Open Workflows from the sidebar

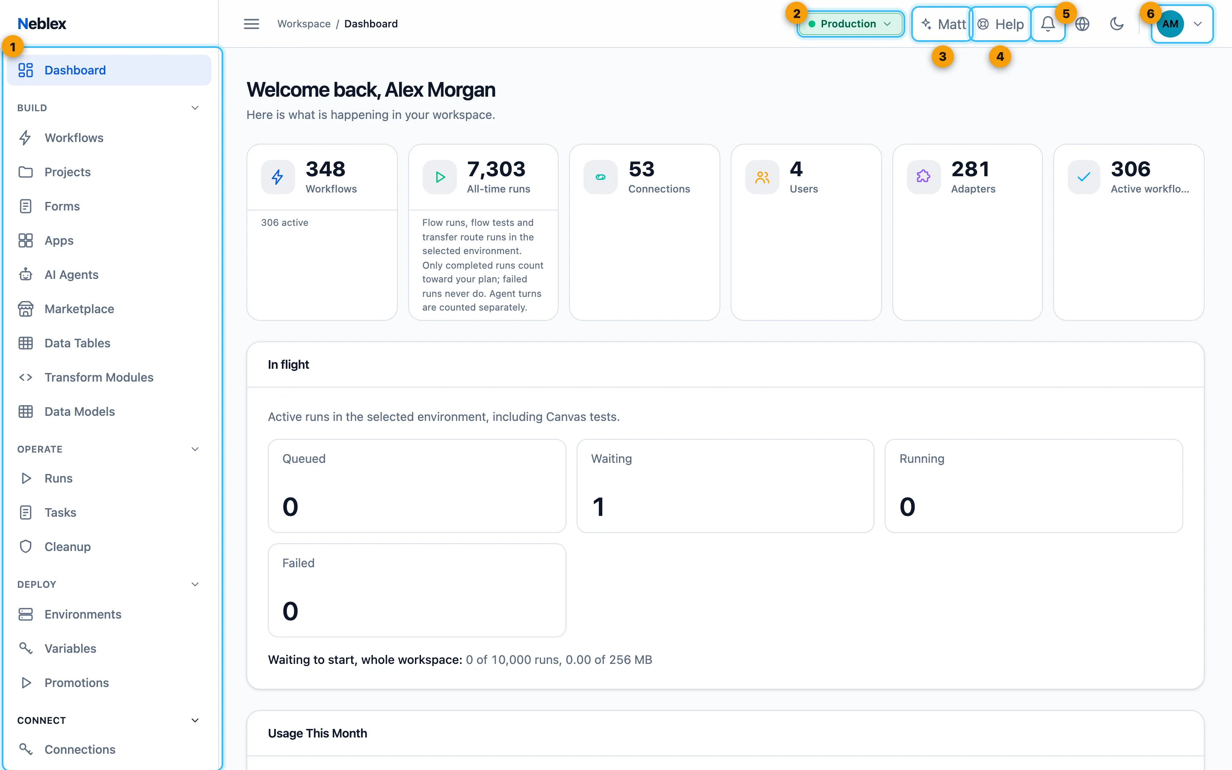tap(110, 137)
